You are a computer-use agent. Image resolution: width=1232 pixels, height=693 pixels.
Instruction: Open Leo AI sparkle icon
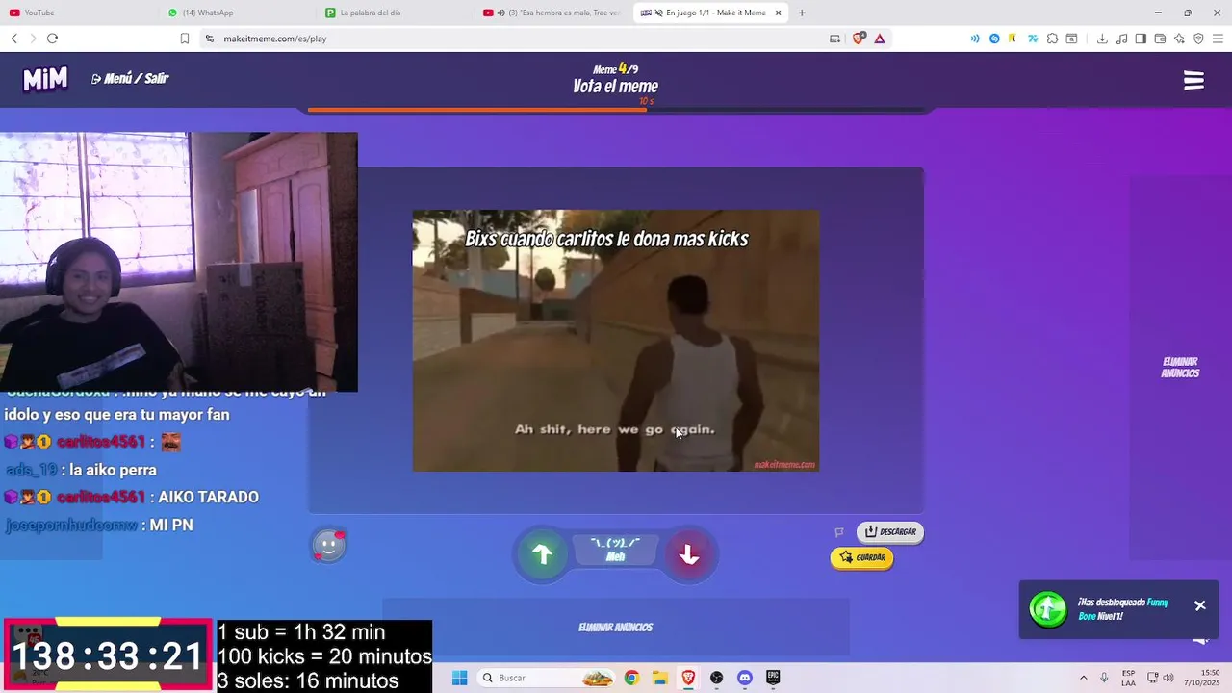click(x=1179, y=38)
